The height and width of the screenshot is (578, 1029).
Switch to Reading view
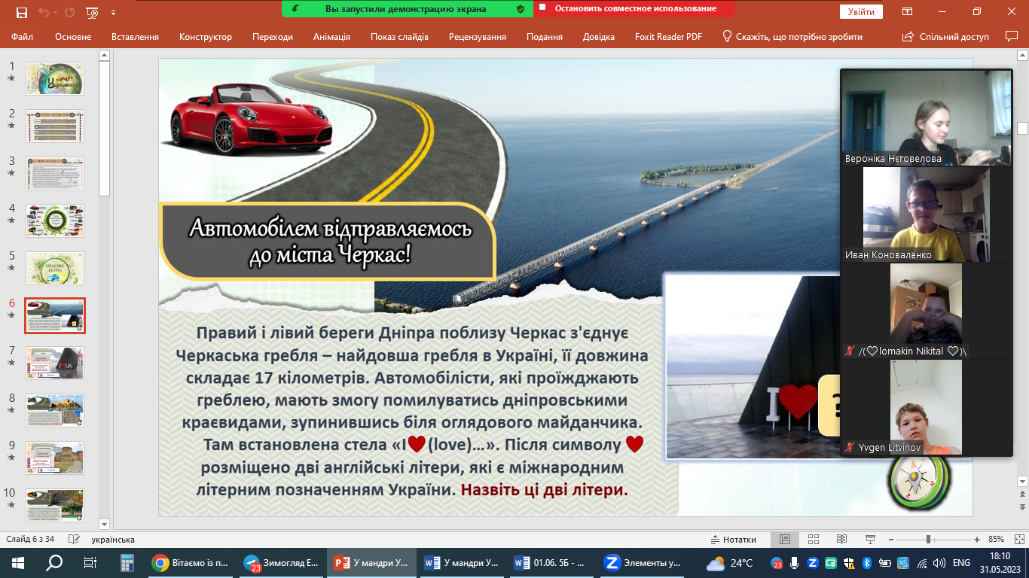pos(841,540)
